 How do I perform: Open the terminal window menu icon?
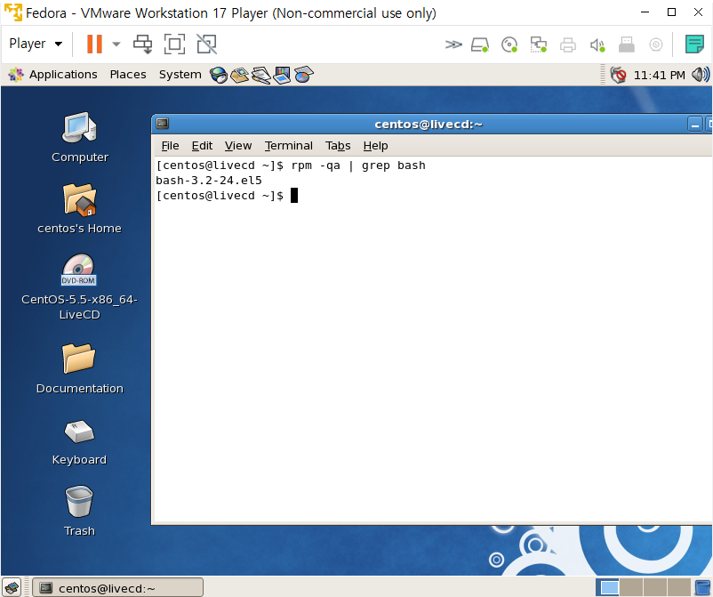(x=163, y=124)
